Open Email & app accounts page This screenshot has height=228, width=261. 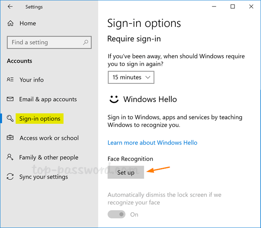[x=48, y=99]
